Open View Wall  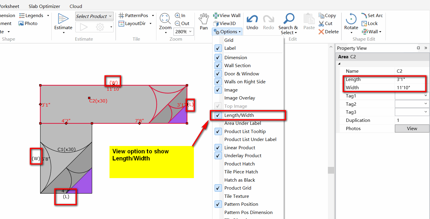pyautogui.click(x=227, y=16)
